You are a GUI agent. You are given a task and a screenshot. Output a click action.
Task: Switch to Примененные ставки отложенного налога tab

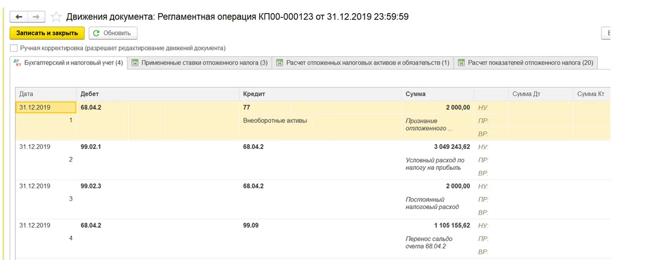[x=199, y=63]
